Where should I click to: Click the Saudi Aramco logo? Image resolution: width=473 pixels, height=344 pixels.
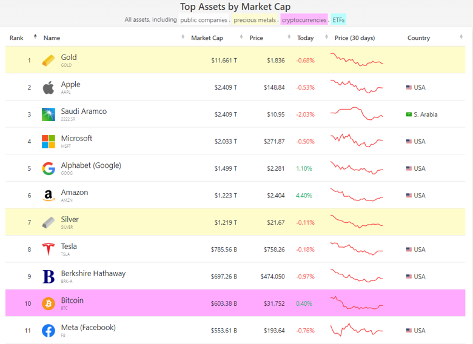(x=49, y=114)
